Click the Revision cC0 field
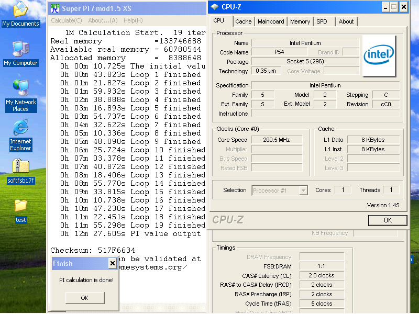419x314 pixels. [x=386, y=104]
